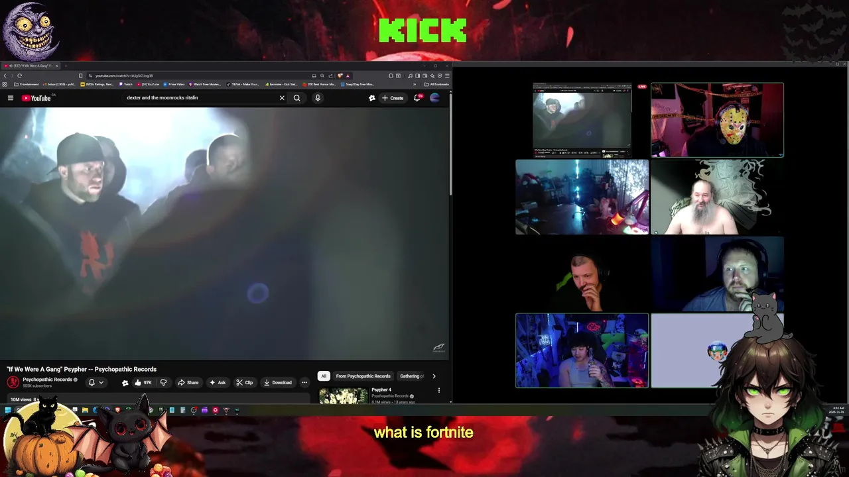This screenshot has height=477, width=849.
Task: Open the Psychopathic Records channel avatar
Action: (13, 382)
